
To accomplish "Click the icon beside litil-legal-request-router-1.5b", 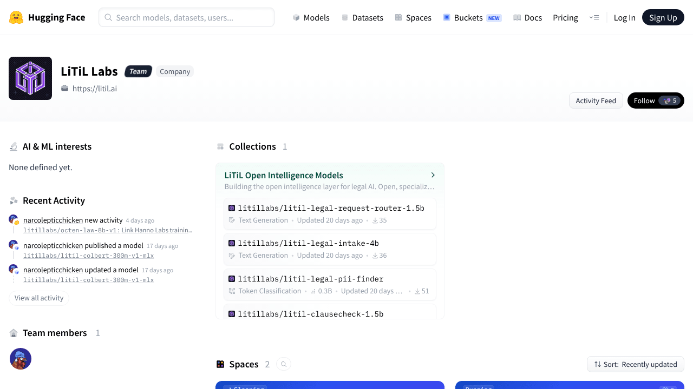I will [x=232, y=208].
